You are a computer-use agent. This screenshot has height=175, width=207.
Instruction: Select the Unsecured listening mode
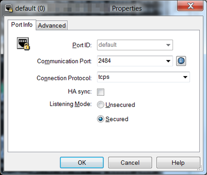click(101, 105)
